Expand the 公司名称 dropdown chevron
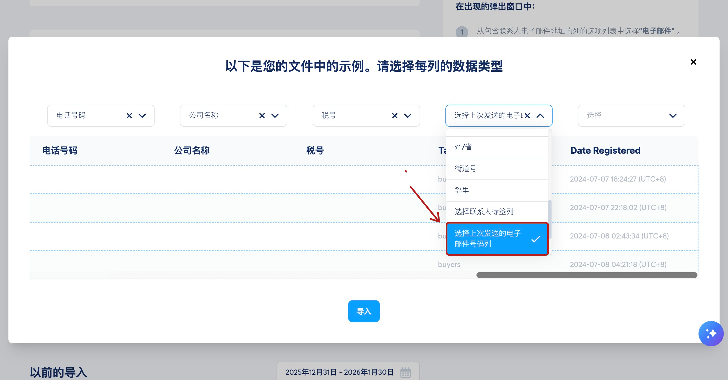The width and height of the screenshot is (728, 380). [x=275, y=116]
